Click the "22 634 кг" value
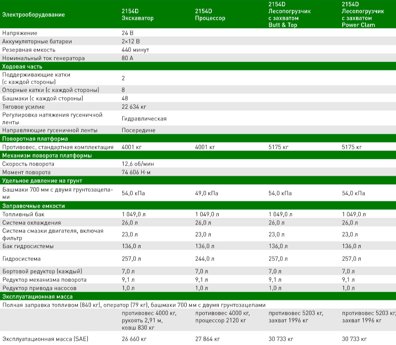The height and width of the screenshot is (345, 396). [x=134, y=107]
